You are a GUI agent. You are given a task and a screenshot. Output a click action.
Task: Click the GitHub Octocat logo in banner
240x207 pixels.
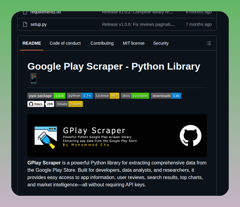point(190,136)
